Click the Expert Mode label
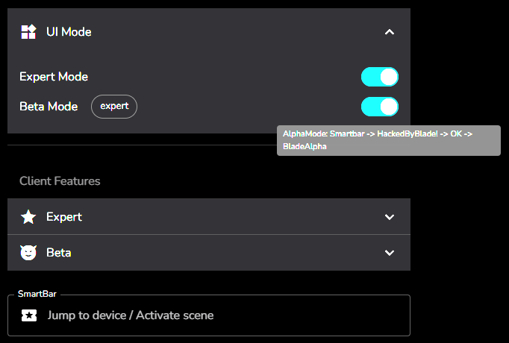 point(54,77)
